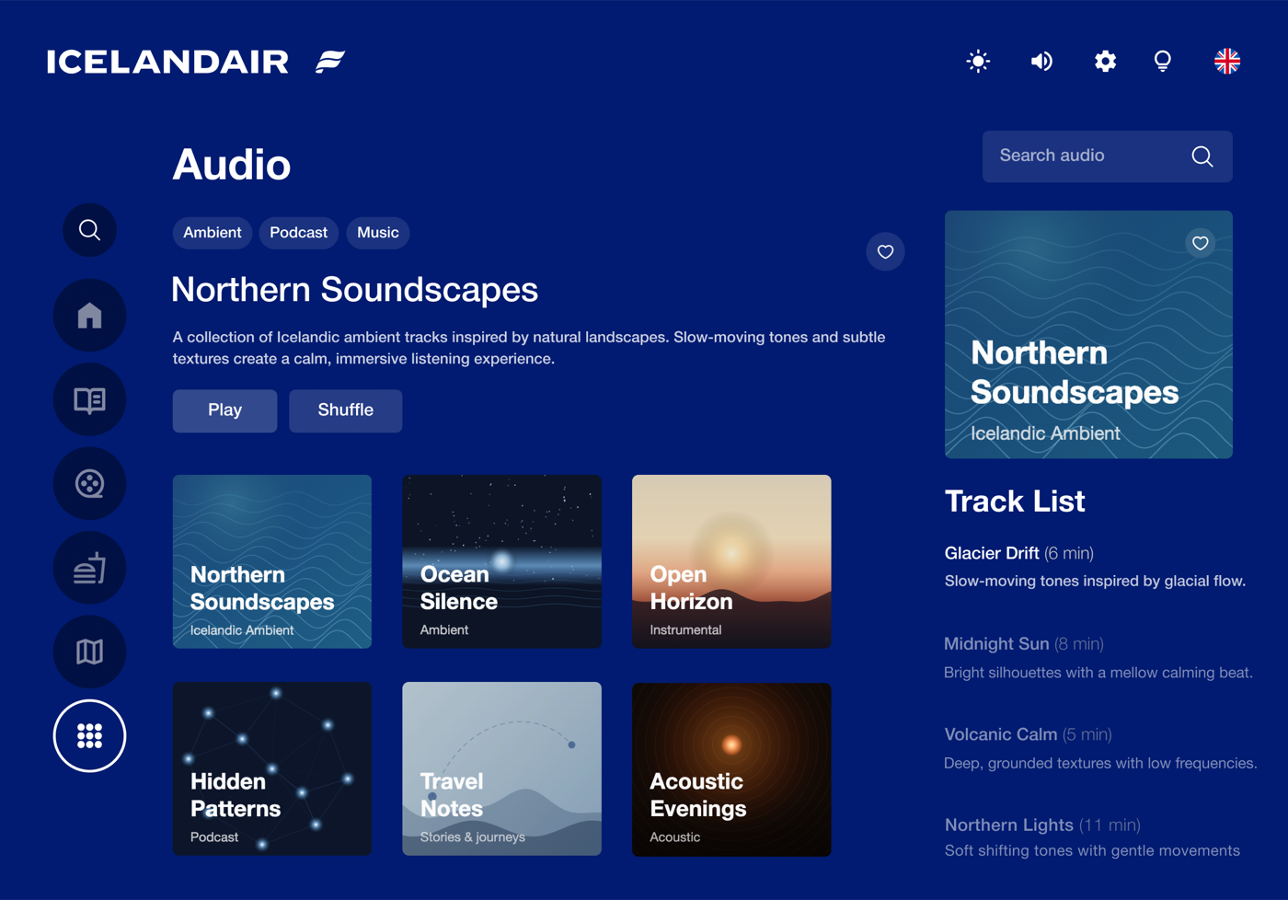Image resolution: width=1288 pixels, height=900 pixels.
Task: Toggle heart on the large album cover
Action: (1200, 243)
